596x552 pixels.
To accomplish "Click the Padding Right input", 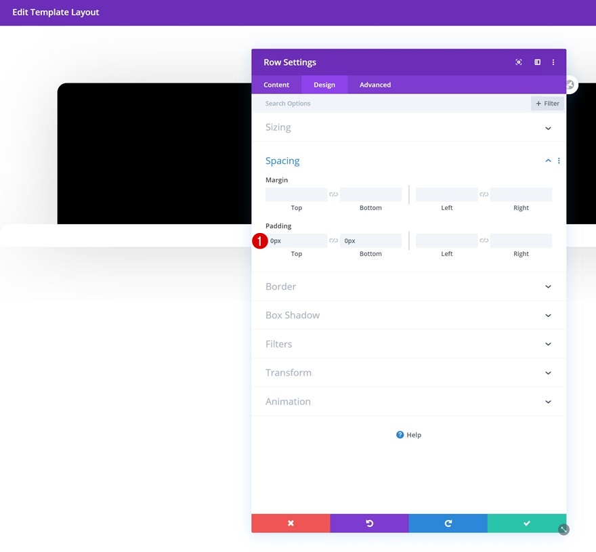I will [521, 240].
